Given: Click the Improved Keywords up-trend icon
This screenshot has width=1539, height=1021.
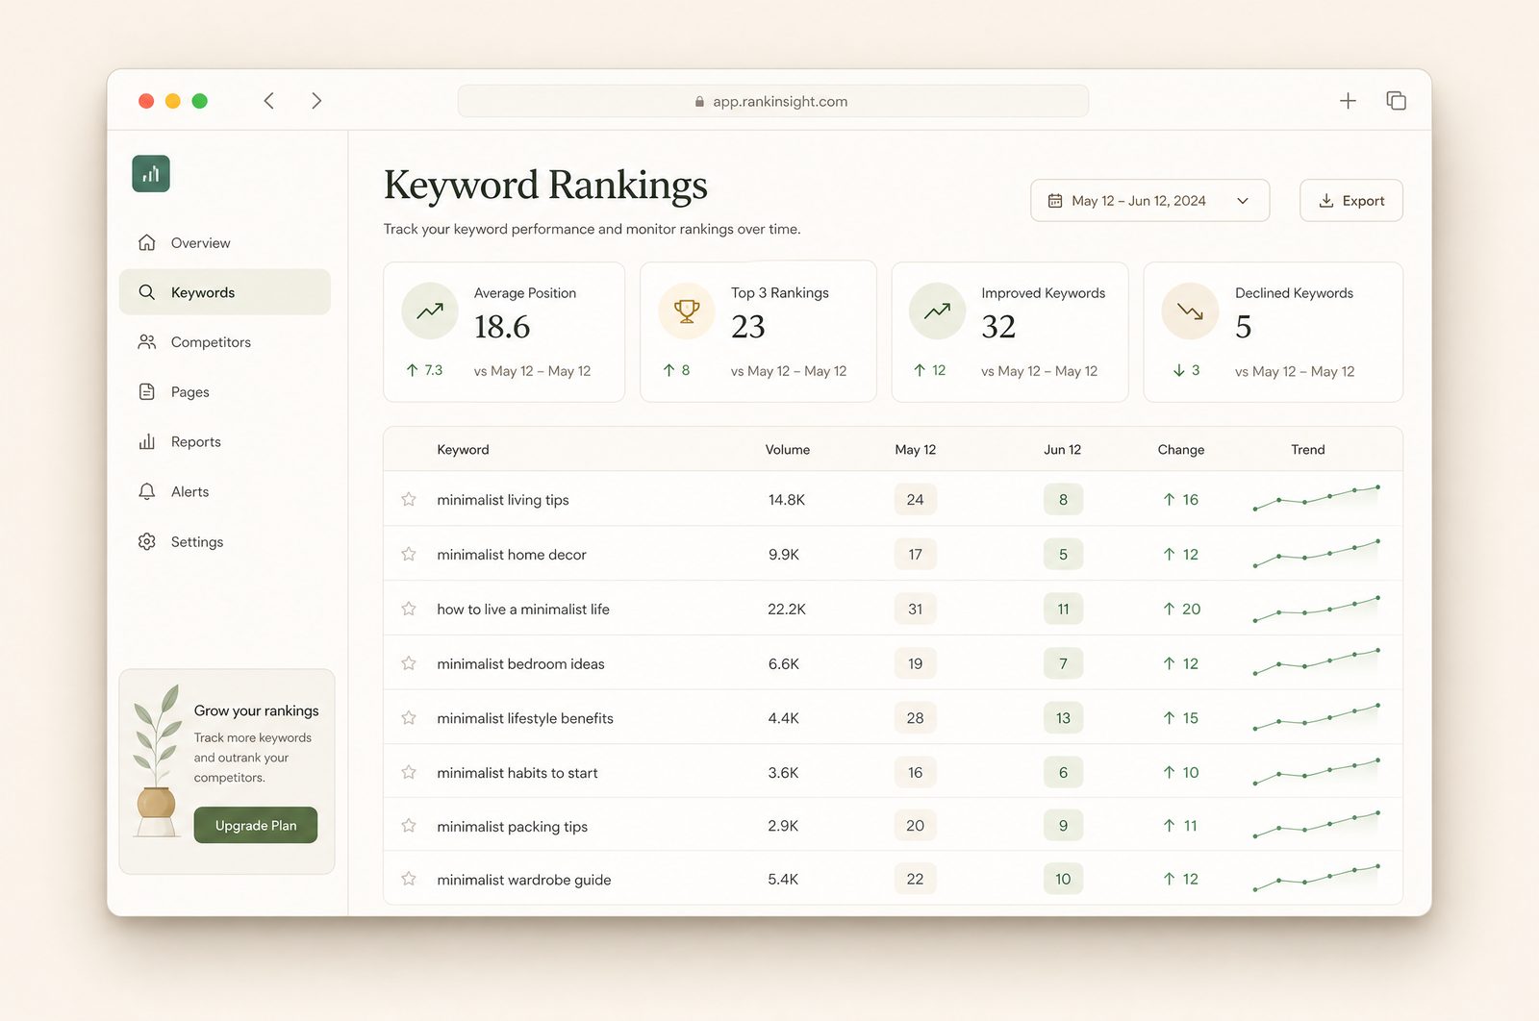Looking at the screenshot, I should (x=937, y=311).
